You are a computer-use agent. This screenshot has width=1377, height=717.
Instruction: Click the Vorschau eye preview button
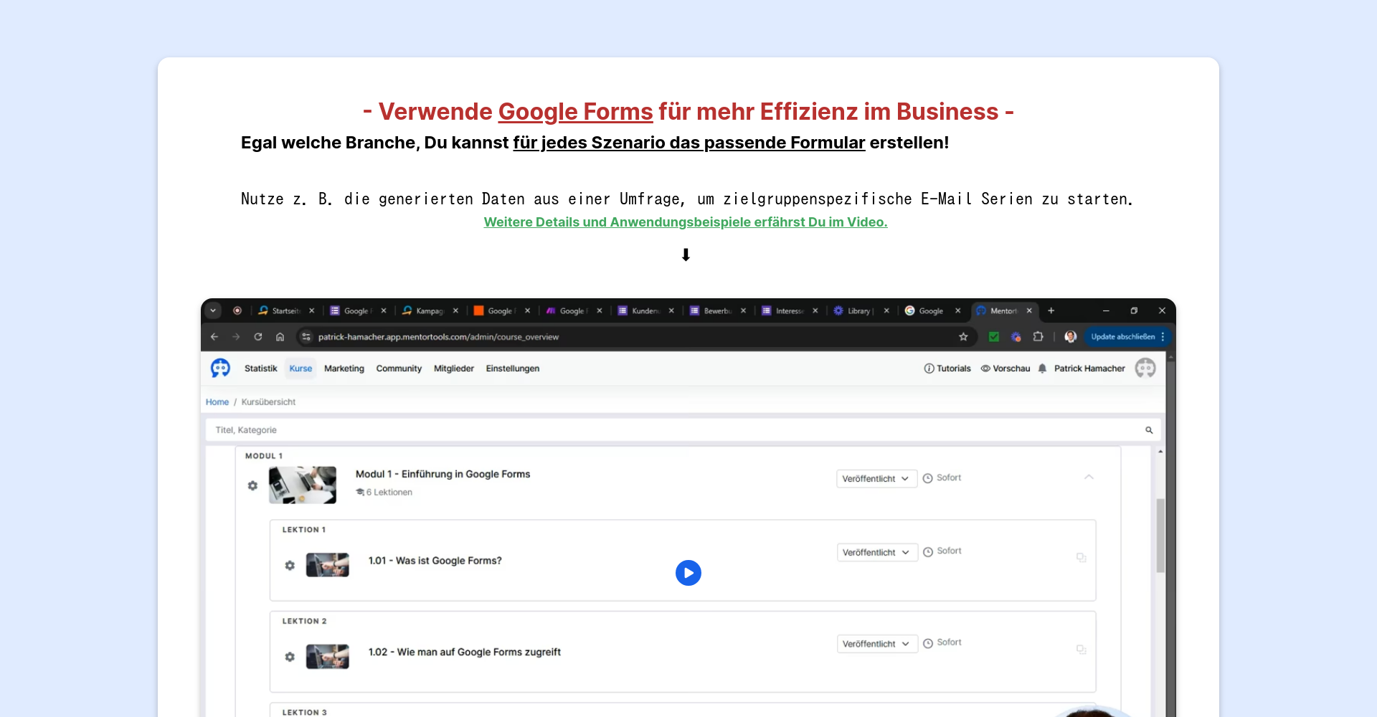click(x=1005, y=369)
